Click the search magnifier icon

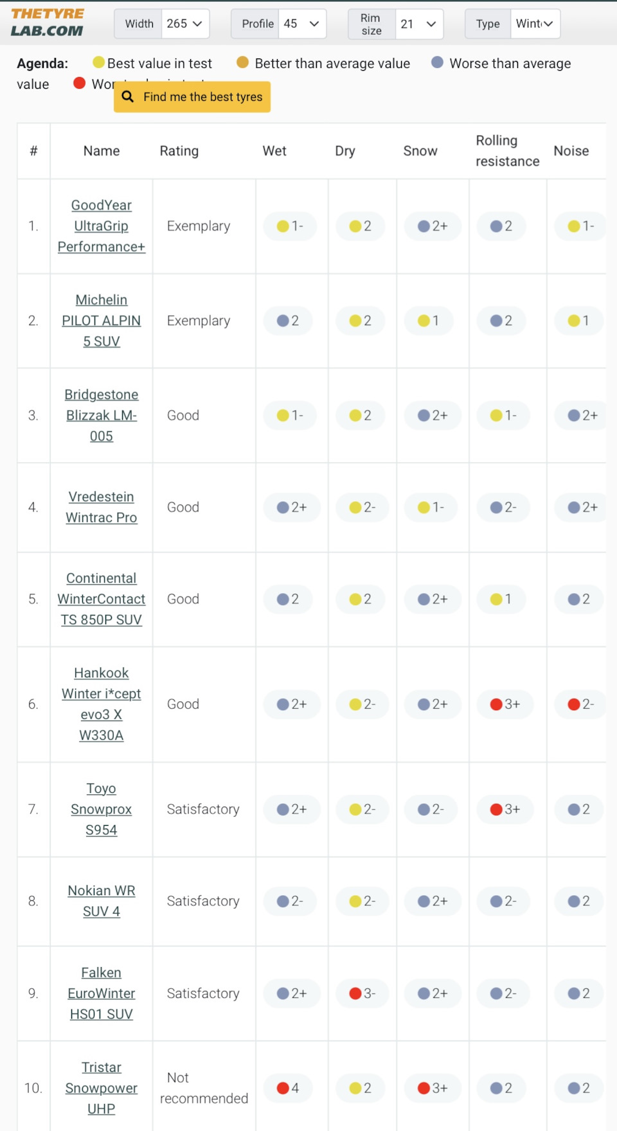click(x=128, y=97)
